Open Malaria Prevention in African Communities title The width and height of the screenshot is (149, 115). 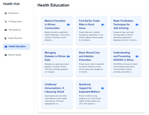point(55,25)
